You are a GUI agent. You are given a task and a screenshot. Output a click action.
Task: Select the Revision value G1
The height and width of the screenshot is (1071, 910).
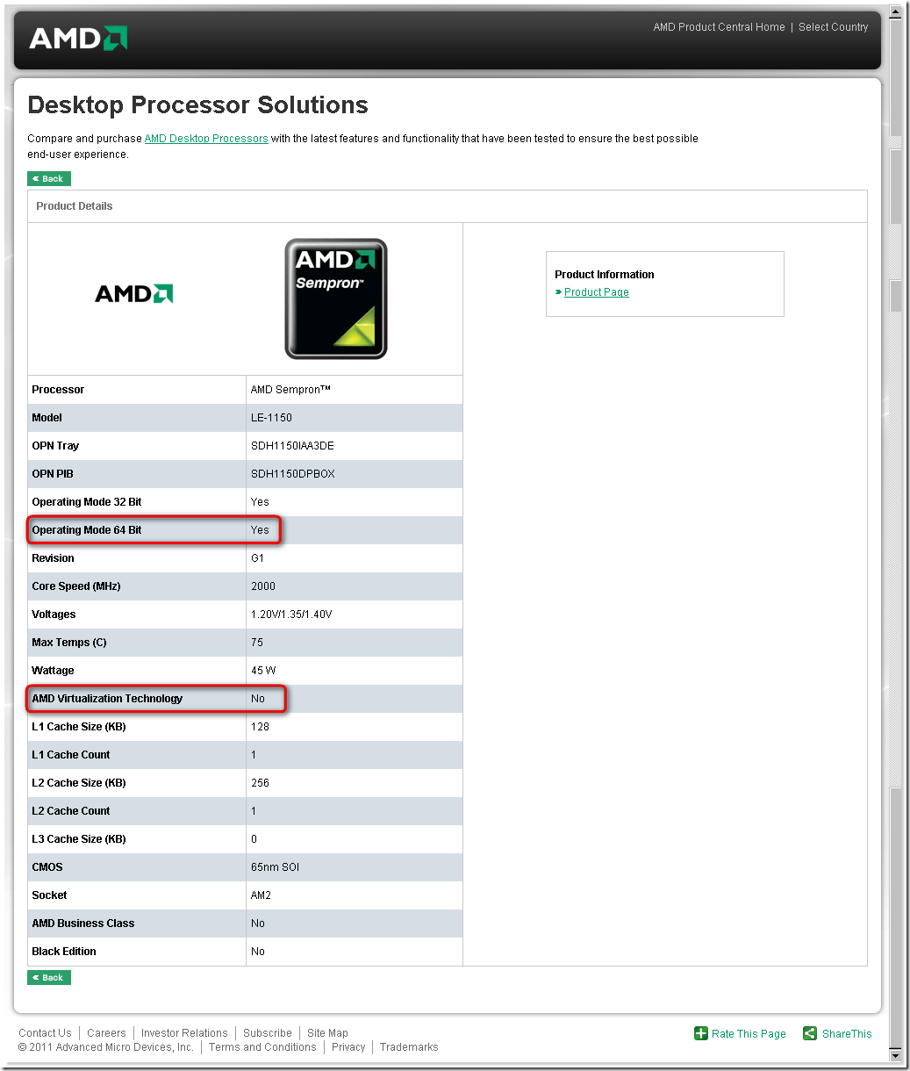(x=257, y=558)
